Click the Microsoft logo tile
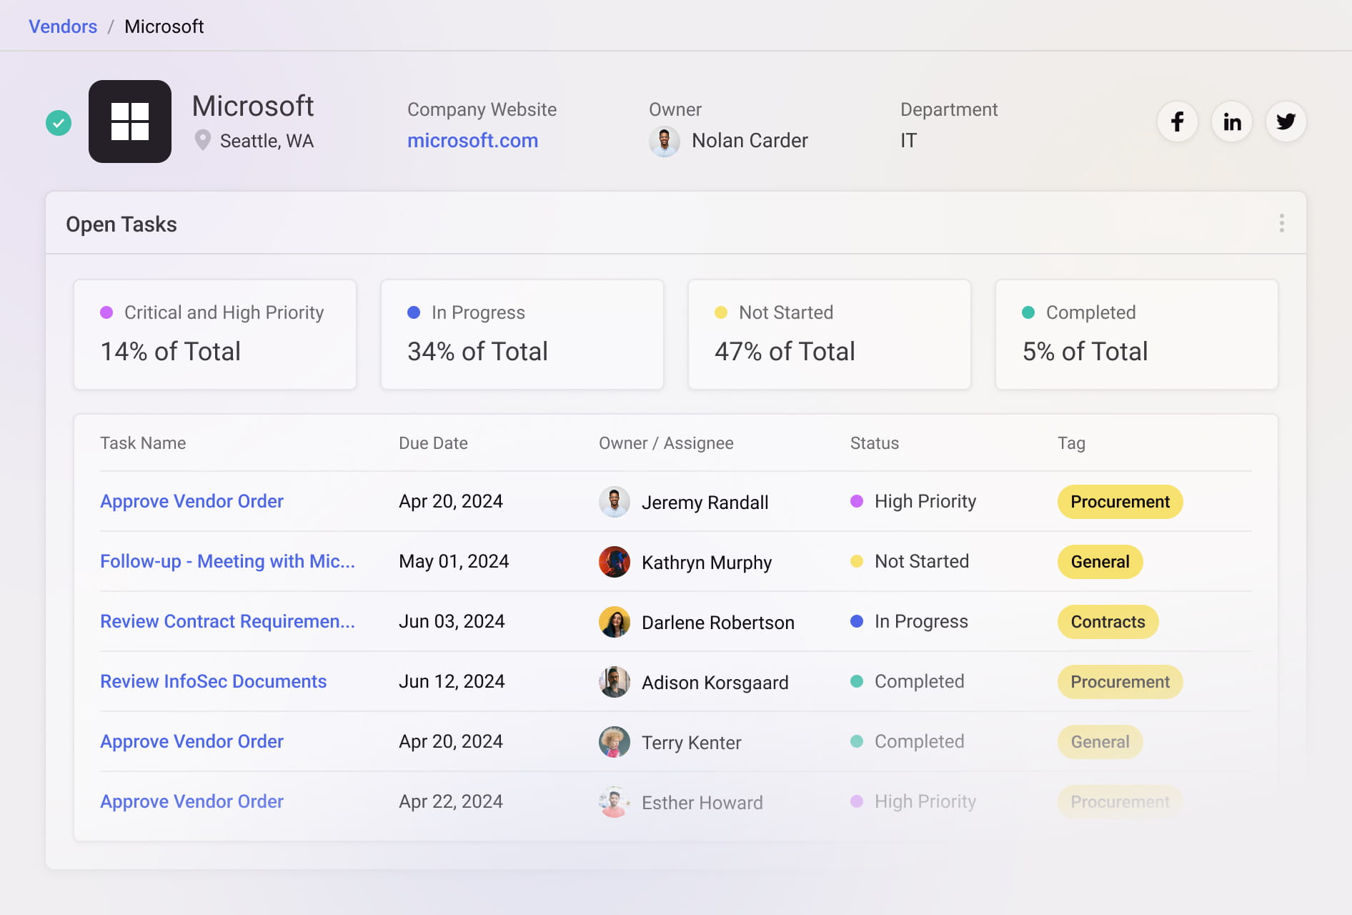Screen dimensions: 1352x915 130,122
